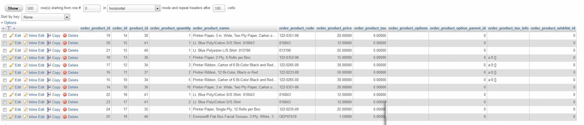584x125 pixels.
Task: Click the red Delete icon for order_product_id 23
Action: [65, 102]
